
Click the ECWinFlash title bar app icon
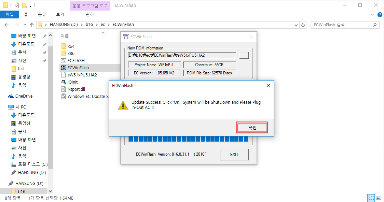click(126, 37)
